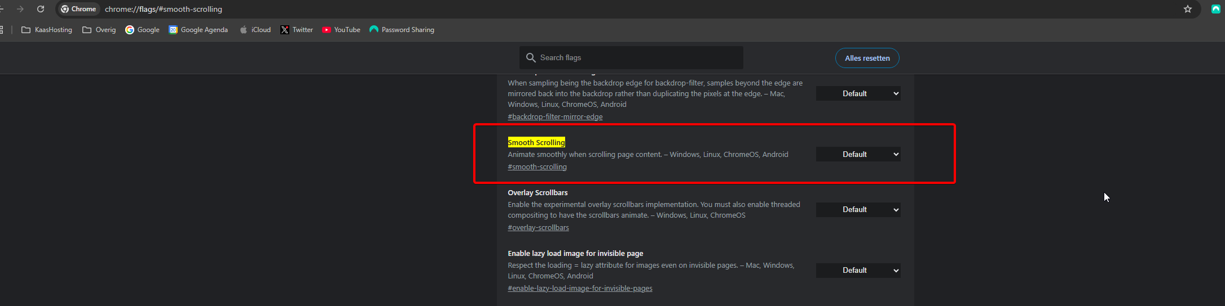Open the Google bookmark
The image size is (1225, 306).
pos(142,30)
